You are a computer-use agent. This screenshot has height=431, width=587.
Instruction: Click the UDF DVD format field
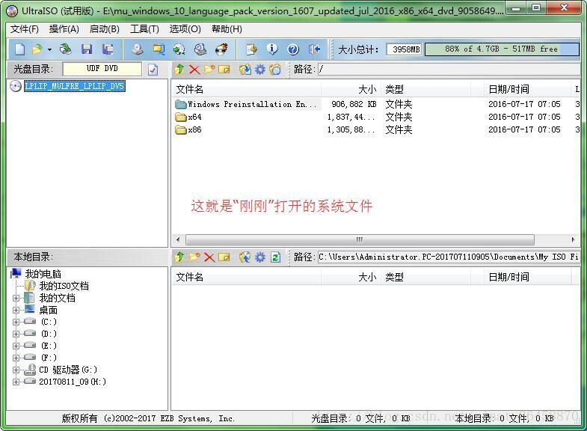(x=102, y=69)
